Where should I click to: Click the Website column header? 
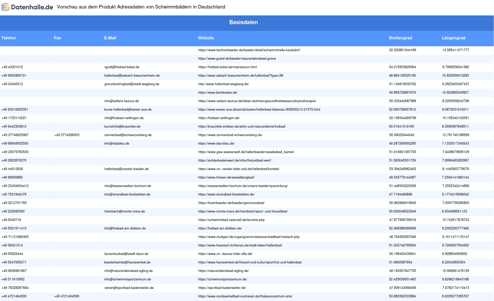pyautogui.click(x=206, y=38)
